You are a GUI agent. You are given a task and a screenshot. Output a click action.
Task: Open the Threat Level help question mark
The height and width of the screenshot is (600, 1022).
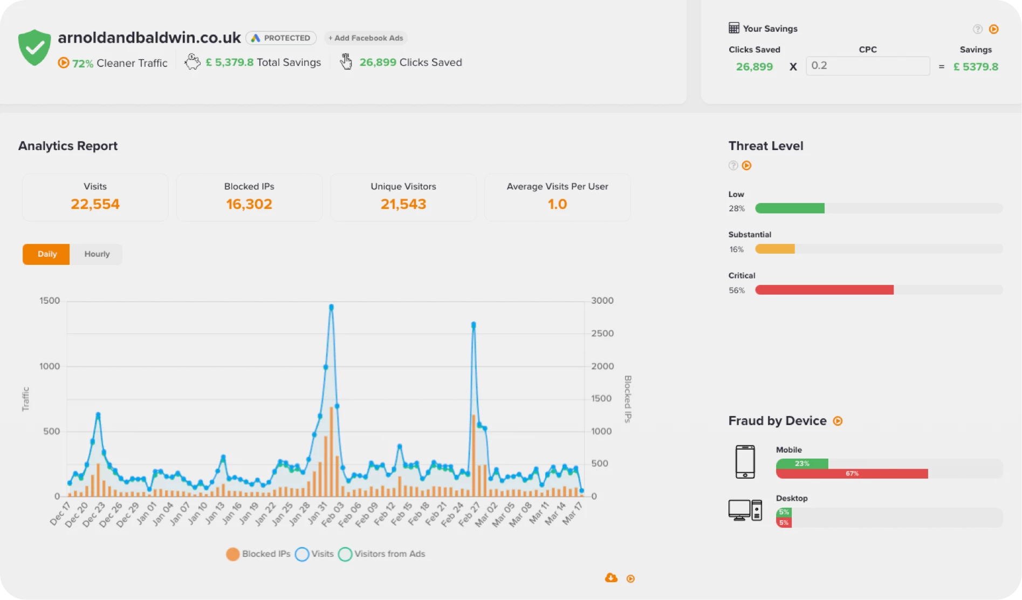(x=733, y=166)
